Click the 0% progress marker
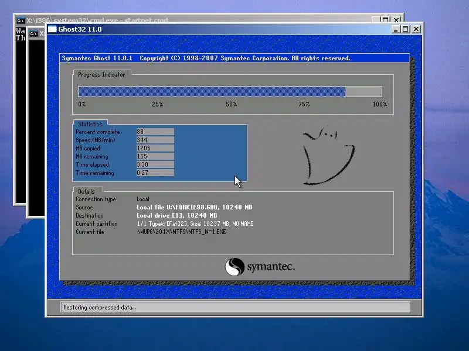This screenshot has height=351, width=469. (x=82, y=104)
